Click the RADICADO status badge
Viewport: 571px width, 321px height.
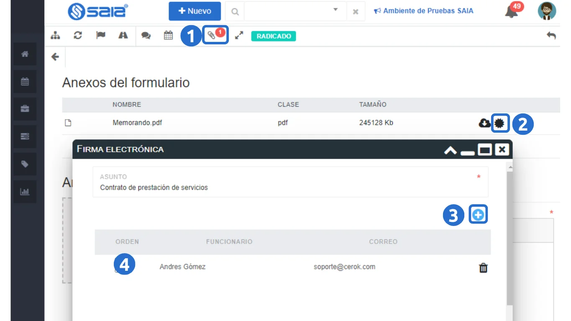click(274, 36)
